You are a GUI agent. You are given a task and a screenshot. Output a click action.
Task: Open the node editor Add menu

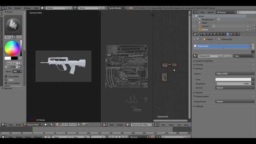(179, 125)
